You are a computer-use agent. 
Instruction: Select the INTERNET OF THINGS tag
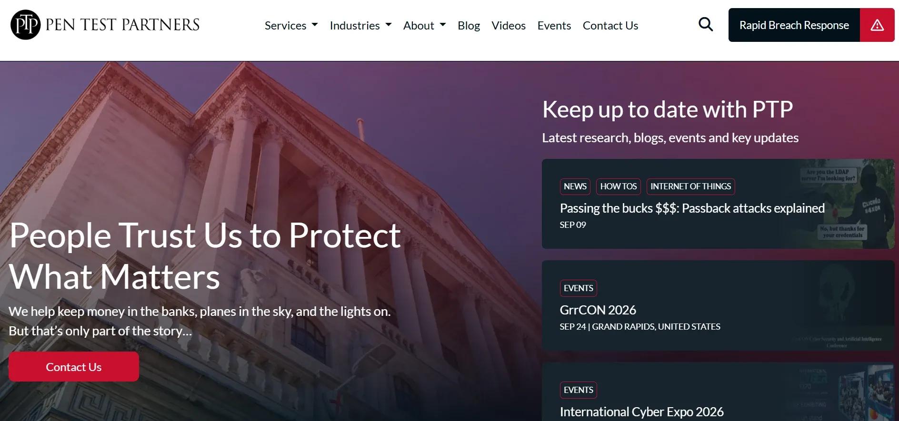(691, 186)
